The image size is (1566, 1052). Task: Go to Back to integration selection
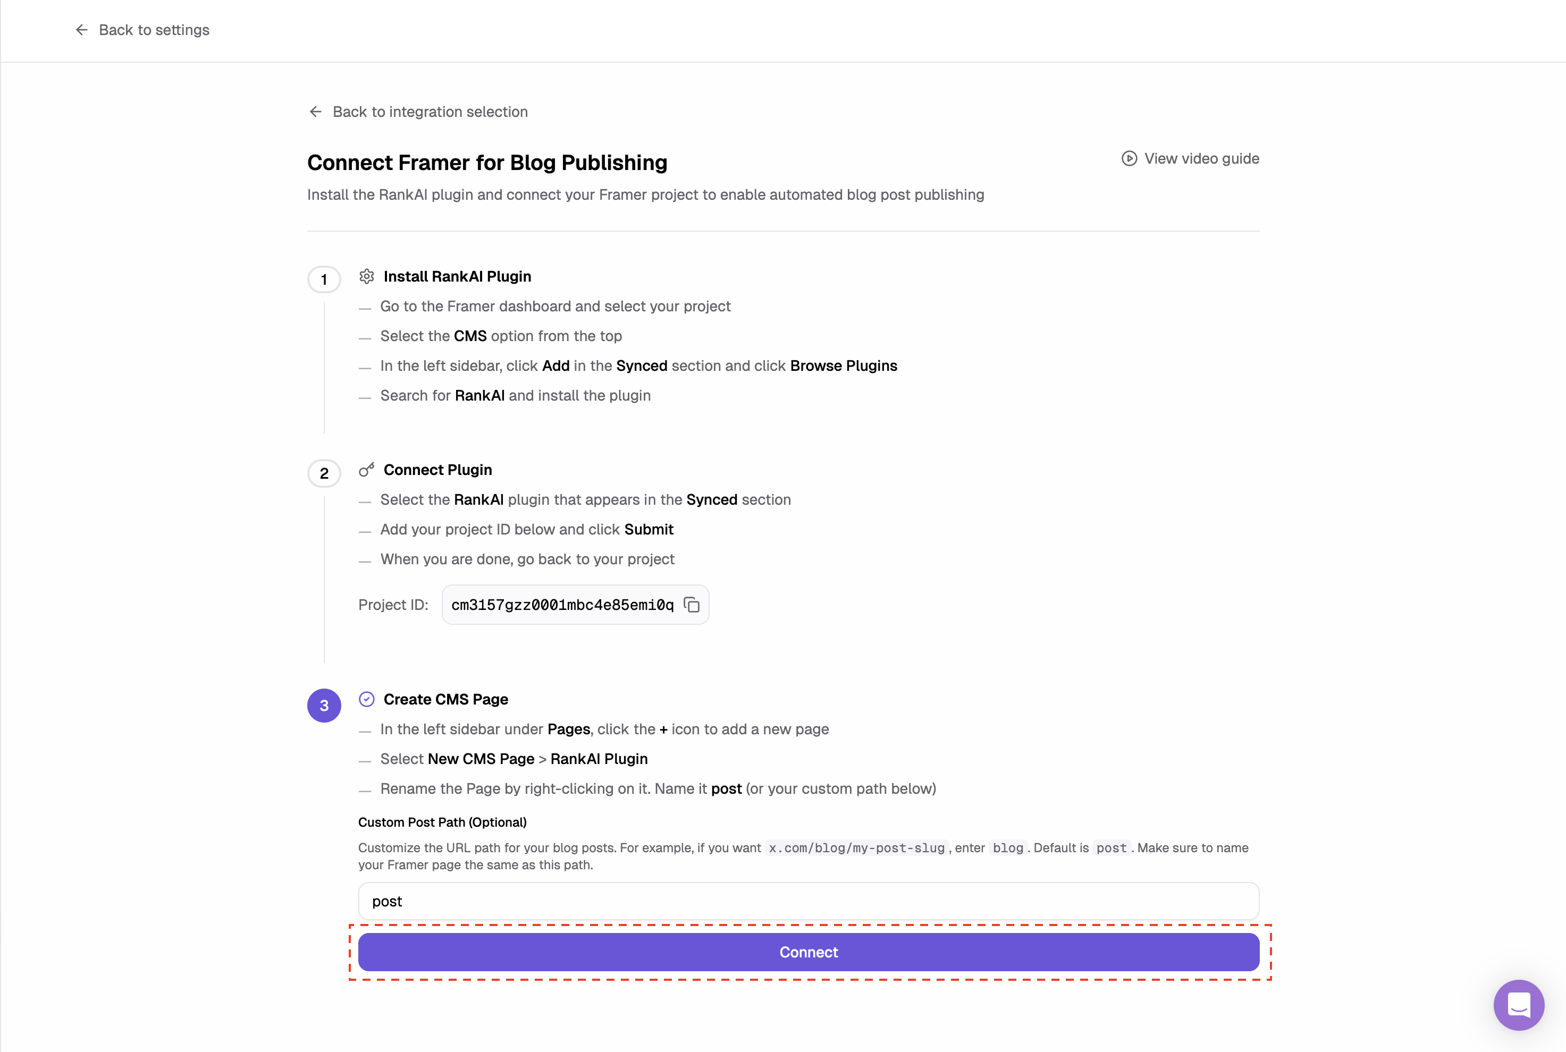[x=430, y=112]
